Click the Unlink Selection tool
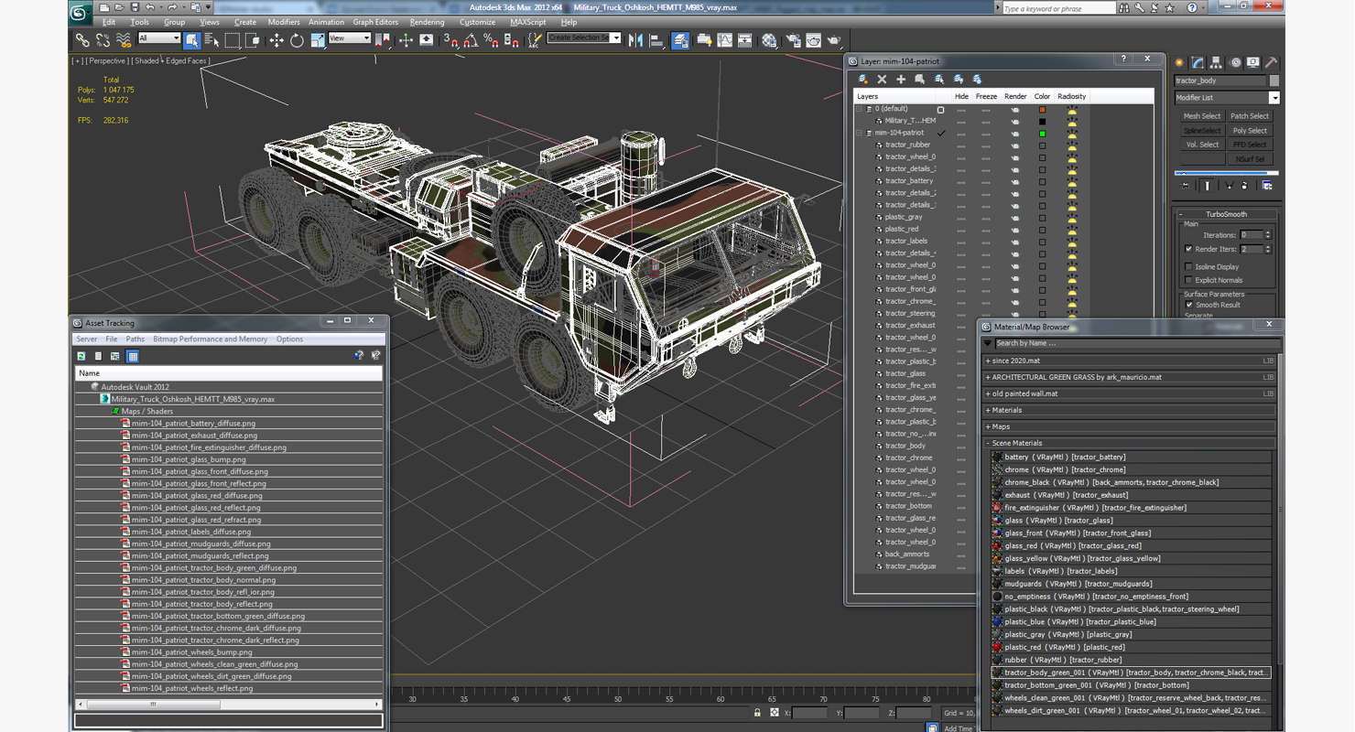 click(103, 40)
